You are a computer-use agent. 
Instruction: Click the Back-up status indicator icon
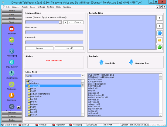(20, 125)
